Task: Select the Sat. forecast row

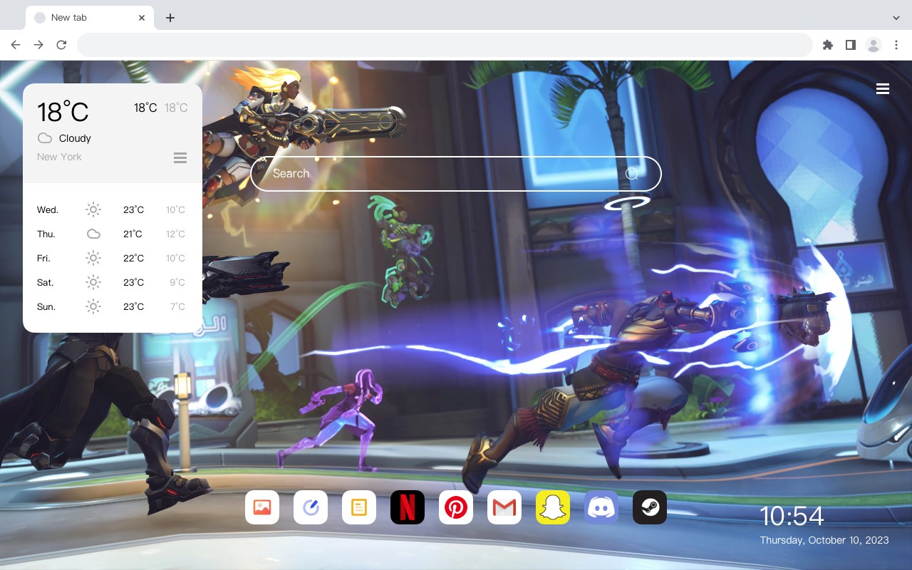Action: [112, 282]
